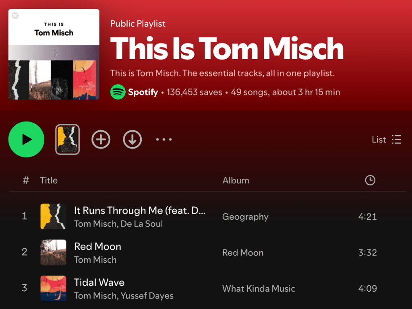Add playlist to library with plus icon
412x309 pixels.
101,140
